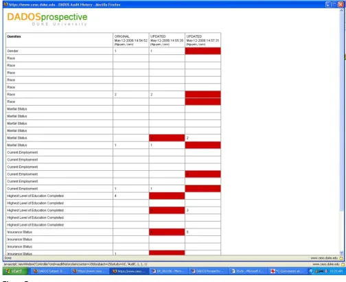The height and width of the screenshot is (282, 346).
Task: Click the lock icon in the background window status bar
Action: point(344,264)
